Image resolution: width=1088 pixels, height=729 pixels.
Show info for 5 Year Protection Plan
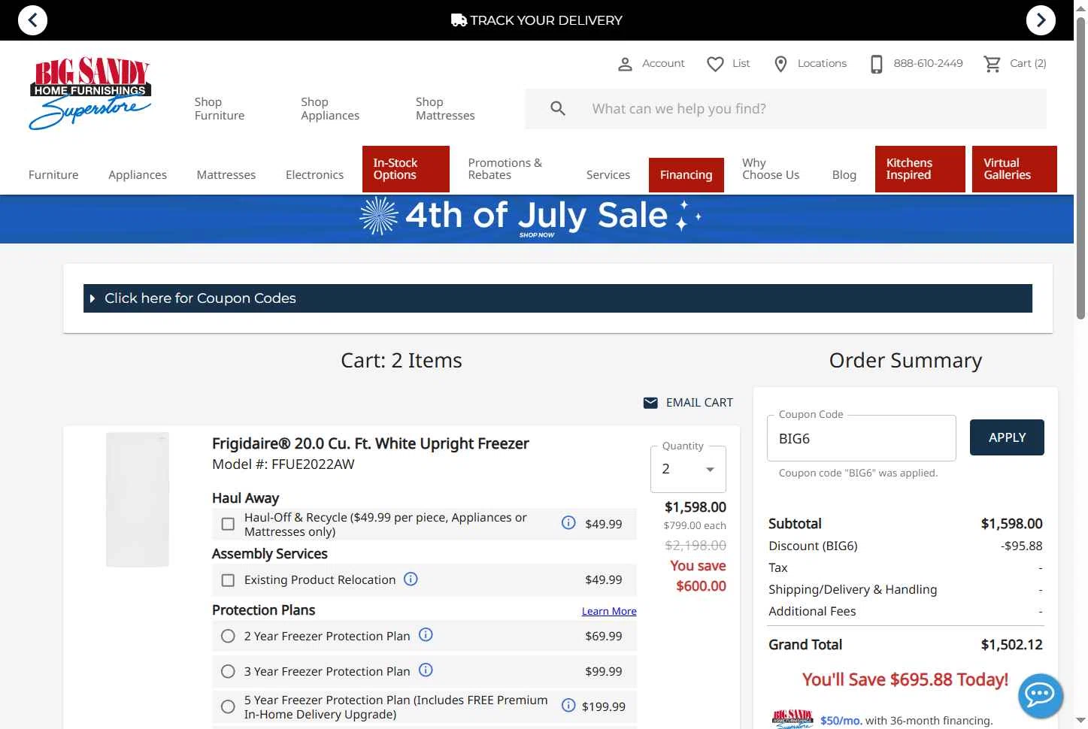[568, 705]
